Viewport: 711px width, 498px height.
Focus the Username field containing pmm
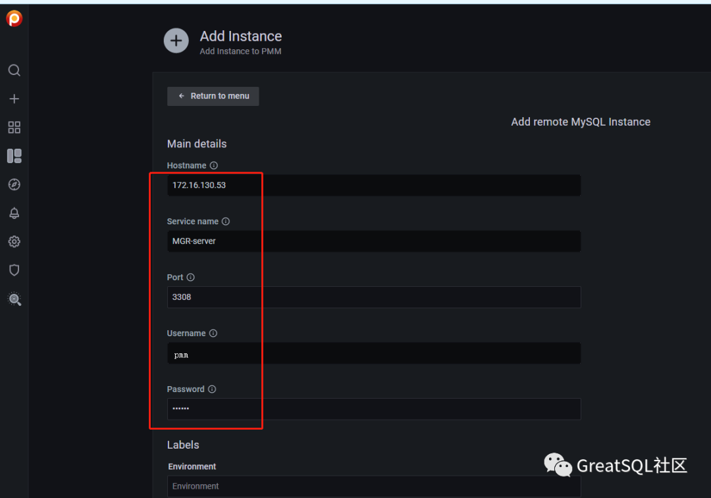[374, 353]
